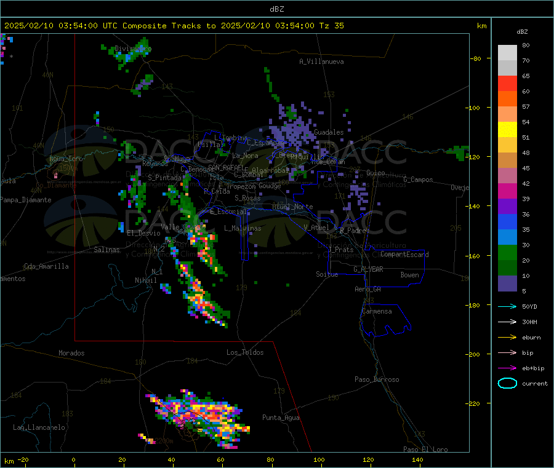Click the 'Guadales' map label
Image resolution: width=554 pixels, height=468 pixels.
(329, 132)
